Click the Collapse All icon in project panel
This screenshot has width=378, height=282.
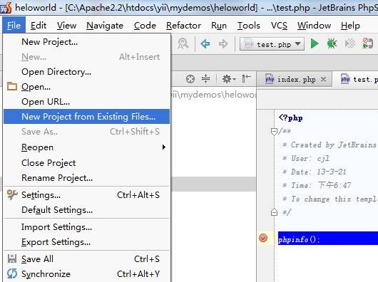coord(205,79)
